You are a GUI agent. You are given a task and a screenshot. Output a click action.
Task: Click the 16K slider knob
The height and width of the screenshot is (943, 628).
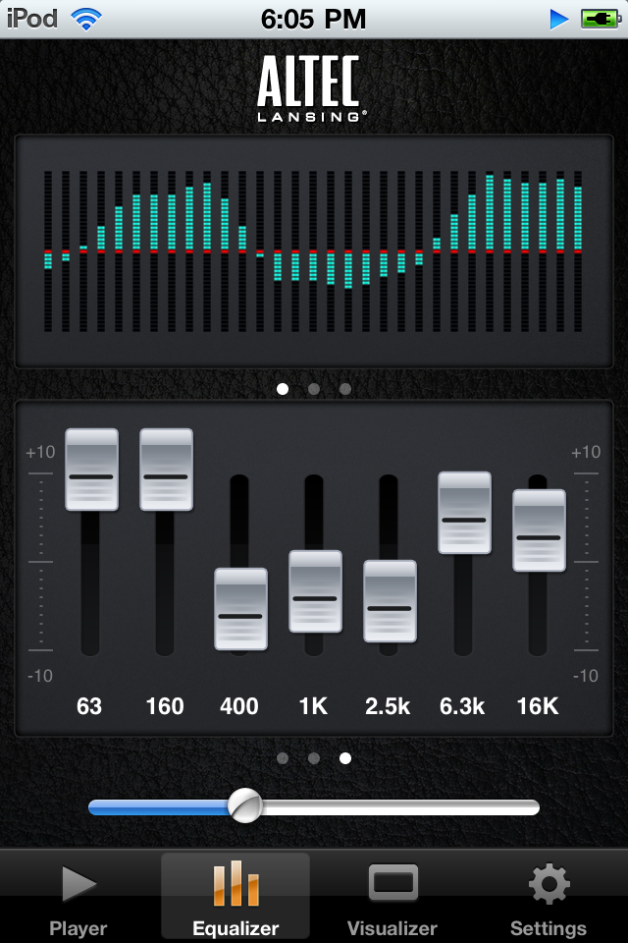539,530
